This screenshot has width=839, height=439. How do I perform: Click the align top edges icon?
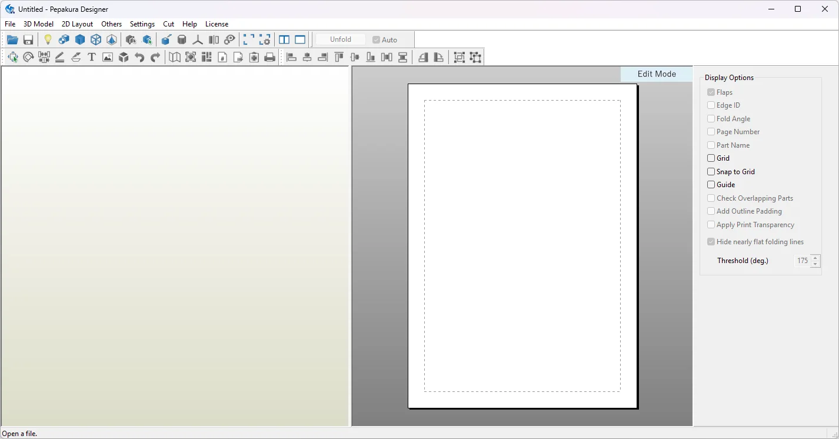coord(339,57)
